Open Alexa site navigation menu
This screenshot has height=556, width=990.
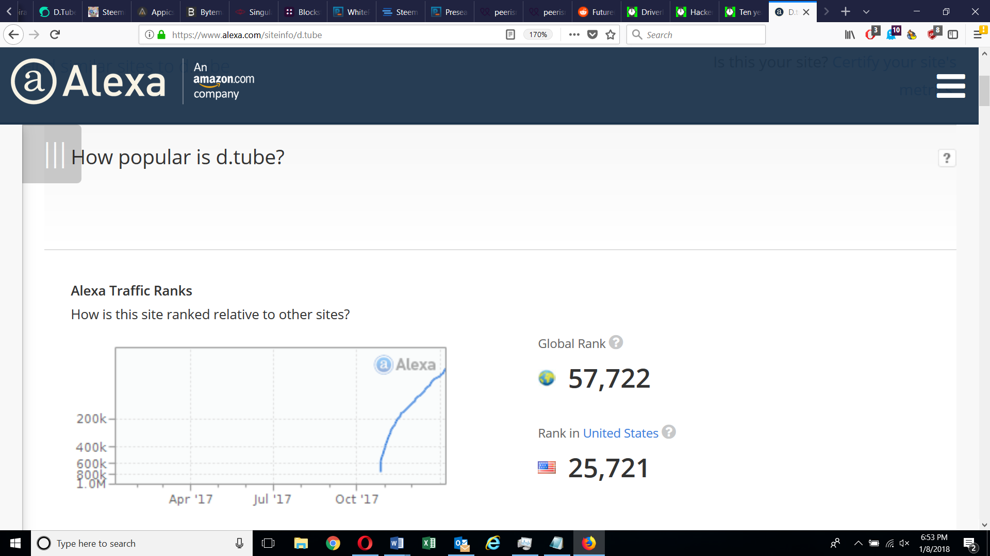[x=951, y=86]
